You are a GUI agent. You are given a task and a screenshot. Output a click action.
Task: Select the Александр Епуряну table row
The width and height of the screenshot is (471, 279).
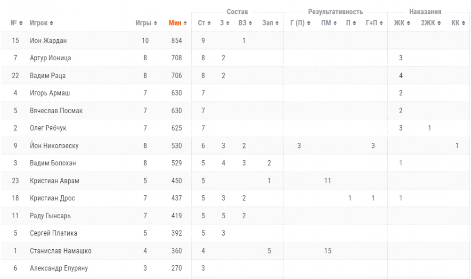235,268
